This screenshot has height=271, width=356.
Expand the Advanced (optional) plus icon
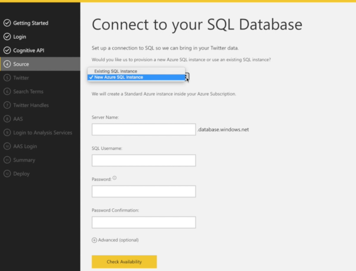tap(94, 240)
